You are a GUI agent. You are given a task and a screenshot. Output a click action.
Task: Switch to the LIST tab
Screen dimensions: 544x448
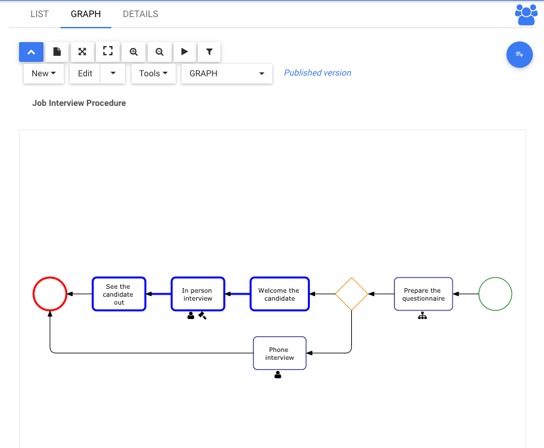[39, 14]
